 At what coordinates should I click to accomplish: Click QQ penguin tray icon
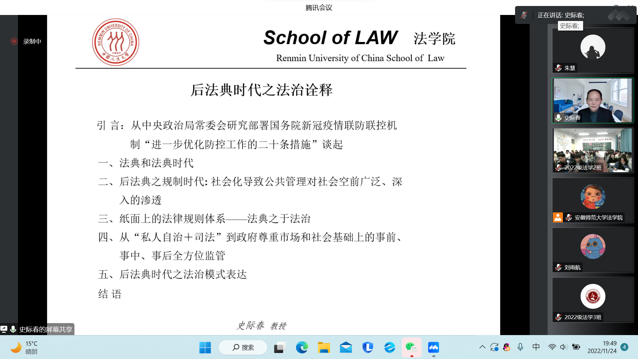point(506,347)
